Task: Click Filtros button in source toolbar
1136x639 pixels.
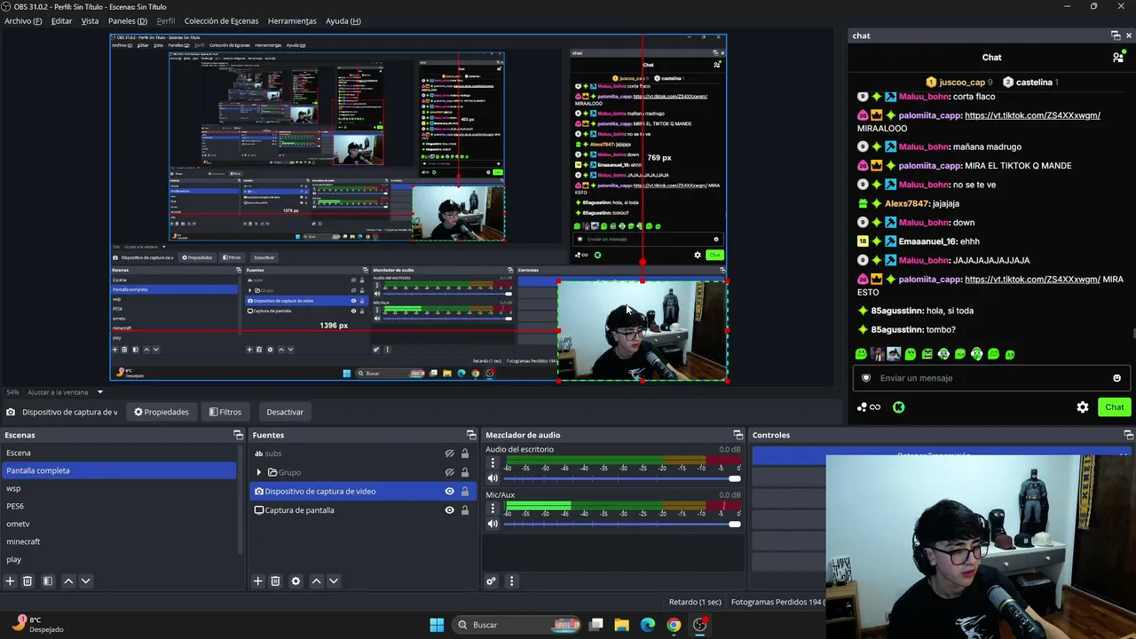Action: coord(225,412)
